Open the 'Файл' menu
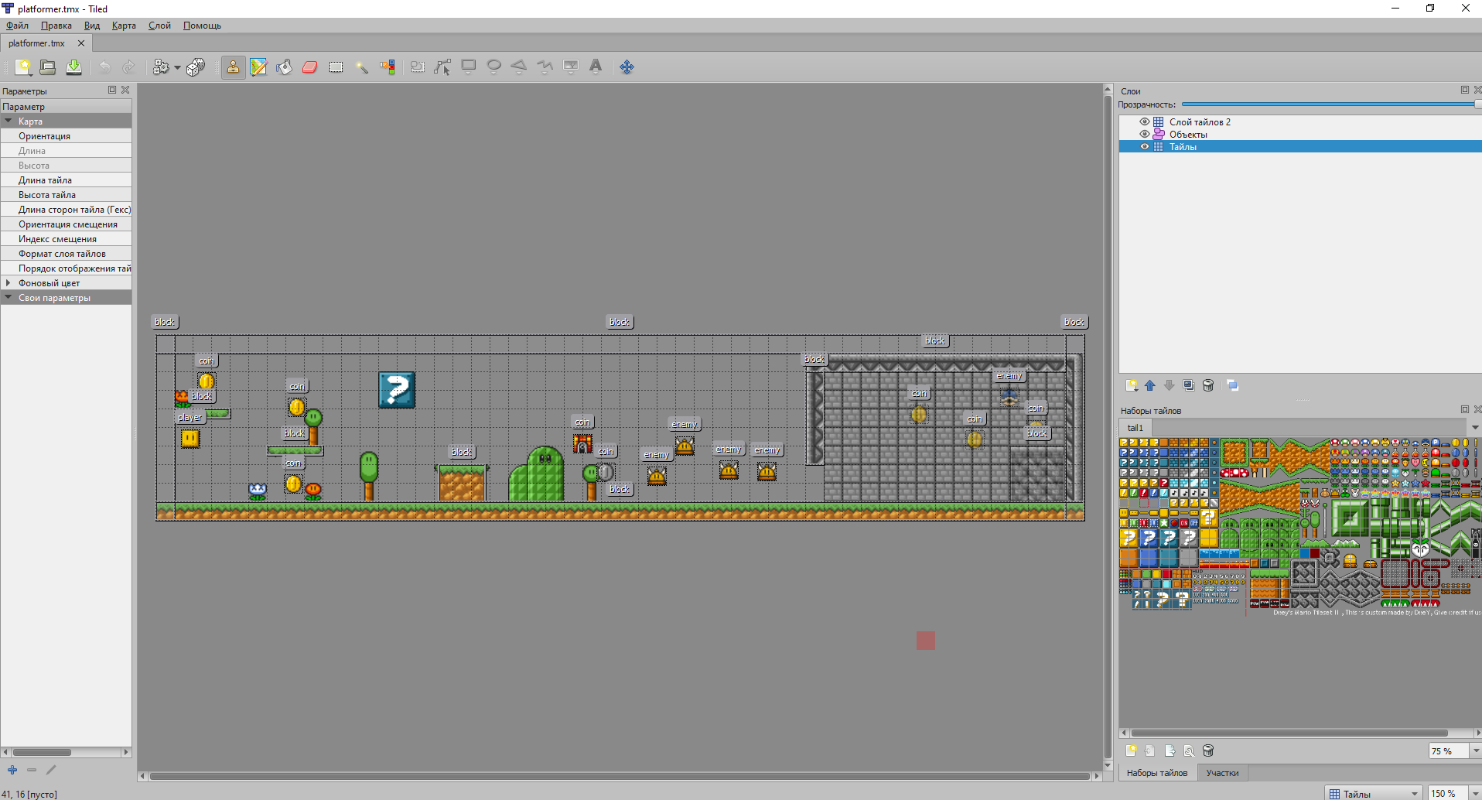The width and height of the screenshot is (1482, 800). pyautogui.click(x=17, y=26)
